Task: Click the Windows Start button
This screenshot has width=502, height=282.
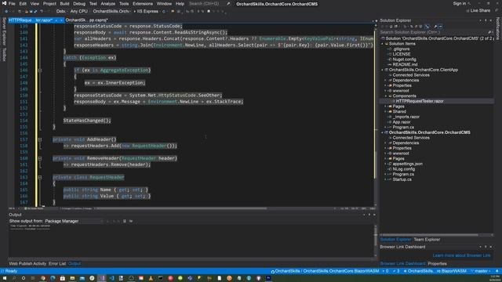Action: [5, 278]
